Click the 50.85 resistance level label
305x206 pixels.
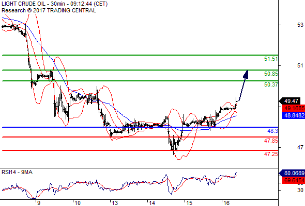pos(271,74)
